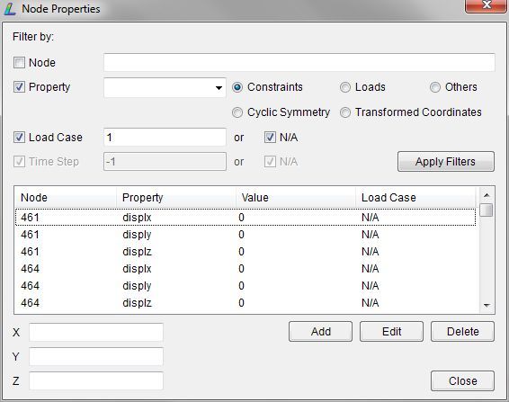Apply Filters button click
509x402 pixels.
pyautogui.click(x=446, y=161)
